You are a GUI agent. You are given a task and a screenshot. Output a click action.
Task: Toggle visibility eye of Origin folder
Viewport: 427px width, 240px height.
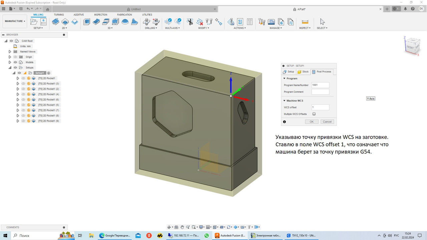coord(15,57)
